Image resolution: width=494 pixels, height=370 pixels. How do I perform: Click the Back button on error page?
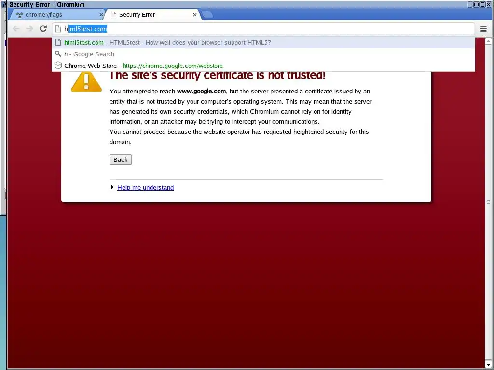tap(120, 159)
